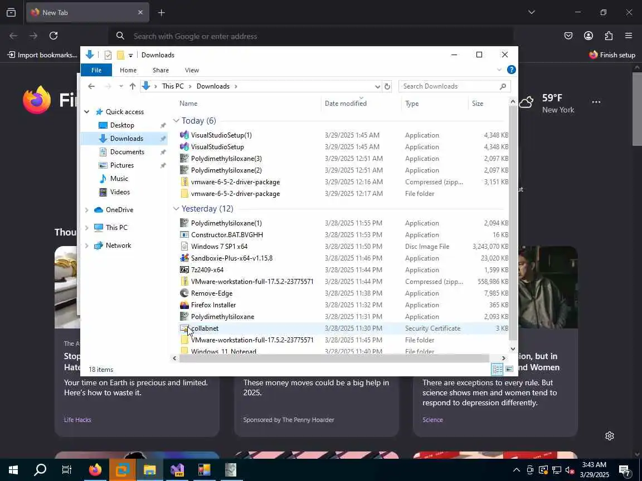The image size is (642, 481).
Task: Select Sandboxie-Plus-x64-v1.15.8 installer icon
Action: point(184,258)
